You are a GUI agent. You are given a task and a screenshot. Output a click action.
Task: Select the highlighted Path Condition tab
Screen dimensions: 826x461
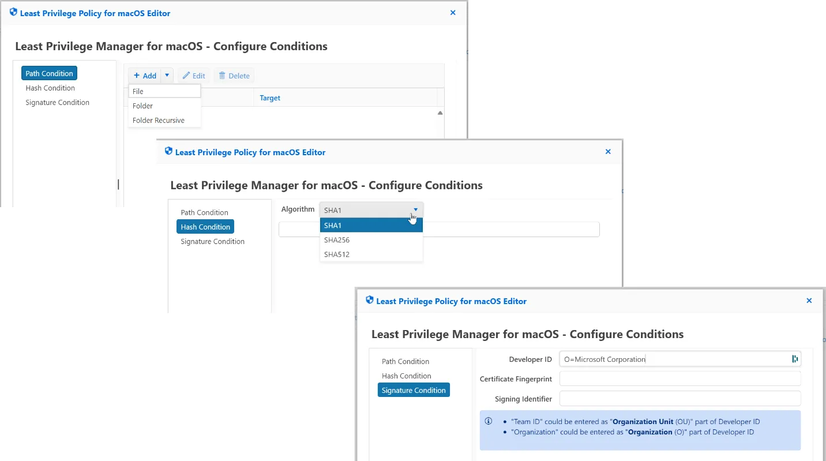point(49,73)
